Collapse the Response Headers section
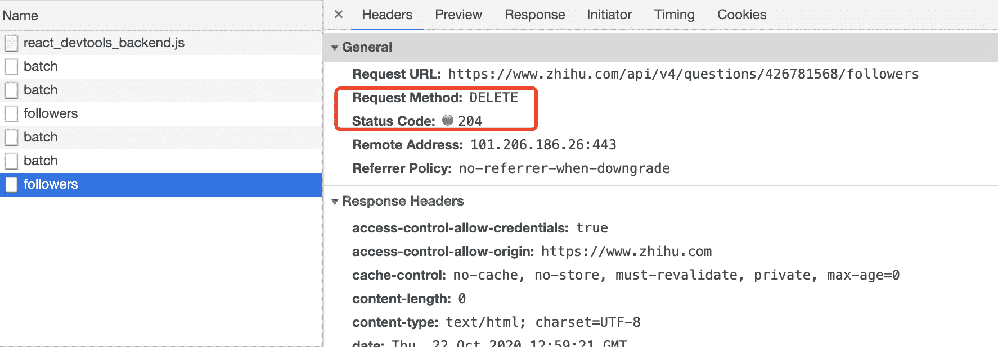This screenshot has width=998, height=347. click(x=335, y=202)
